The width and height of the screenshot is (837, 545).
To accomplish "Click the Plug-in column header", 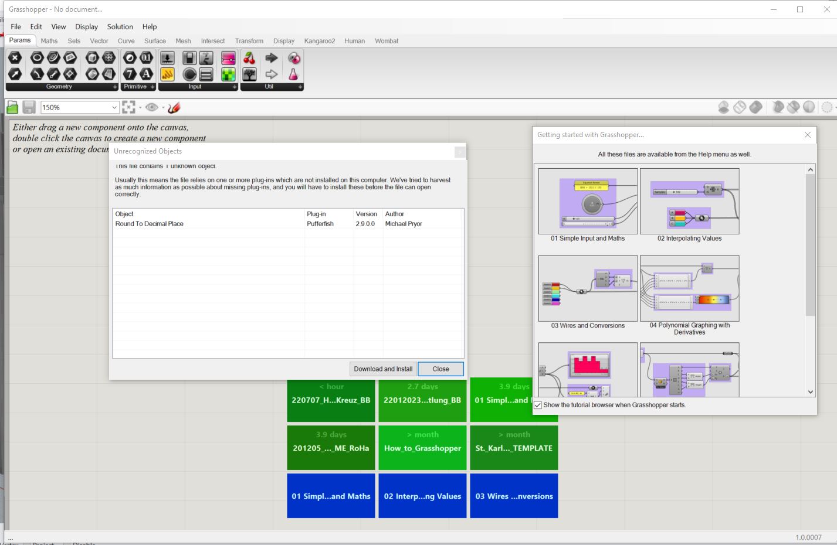I will click(328, 214).
